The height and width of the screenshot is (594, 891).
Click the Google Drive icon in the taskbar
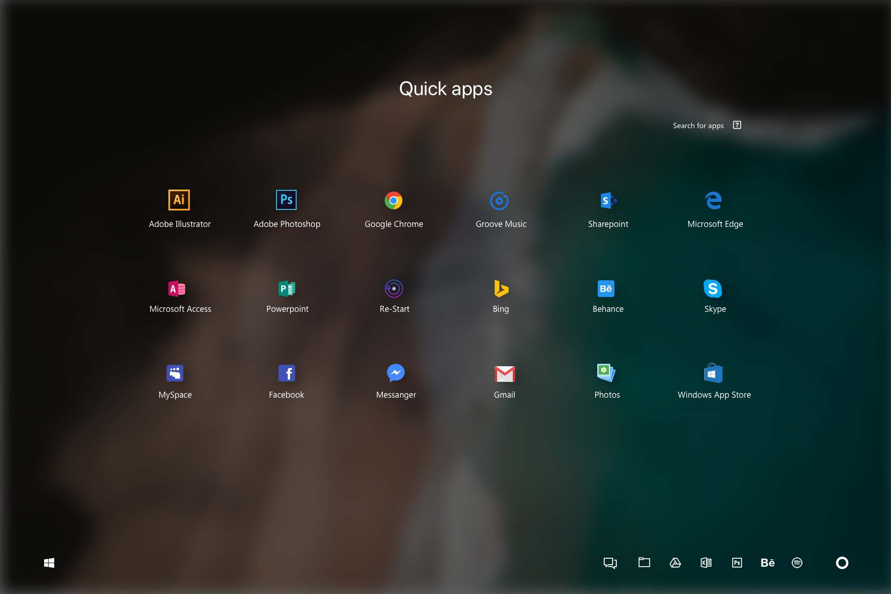pyautogui.click(x=675, y=563)
